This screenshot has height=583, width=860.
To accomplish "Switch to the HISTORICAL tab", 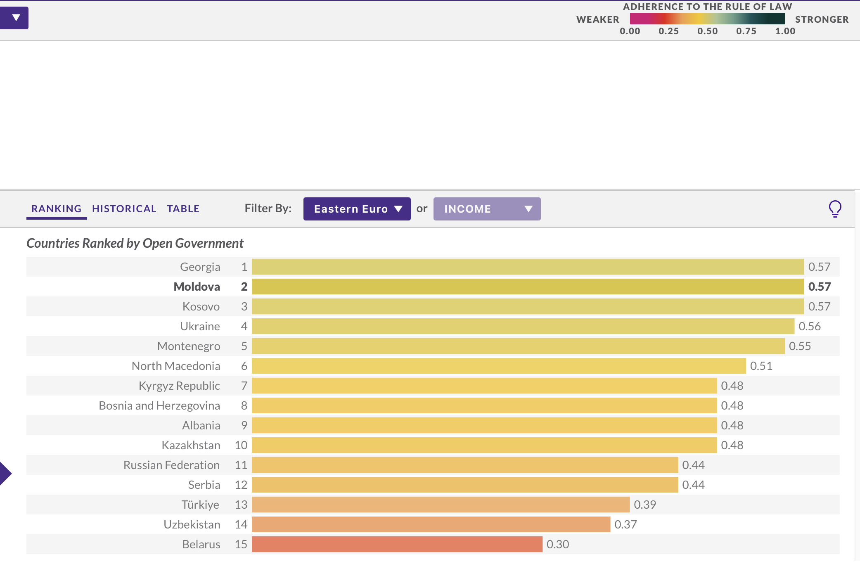I will point(124,209).
